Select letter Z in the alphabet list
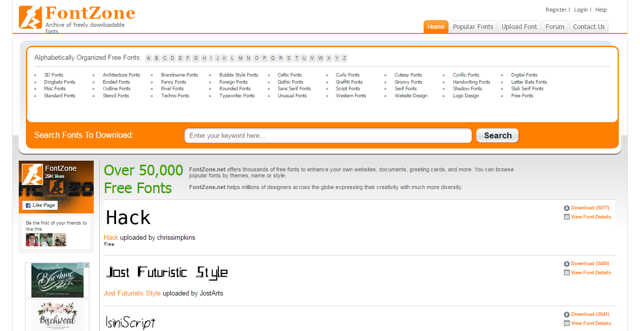The width and height of the screenshot is (640, 331). (x=344, y=58)
